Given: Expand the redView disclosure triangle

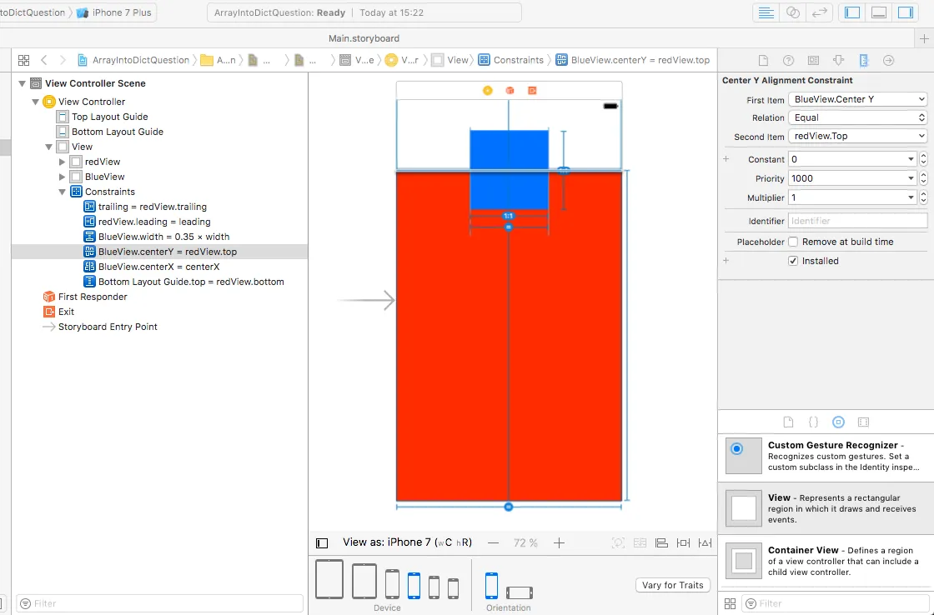Looking at the screenshot, I should [x=62, y=162].
